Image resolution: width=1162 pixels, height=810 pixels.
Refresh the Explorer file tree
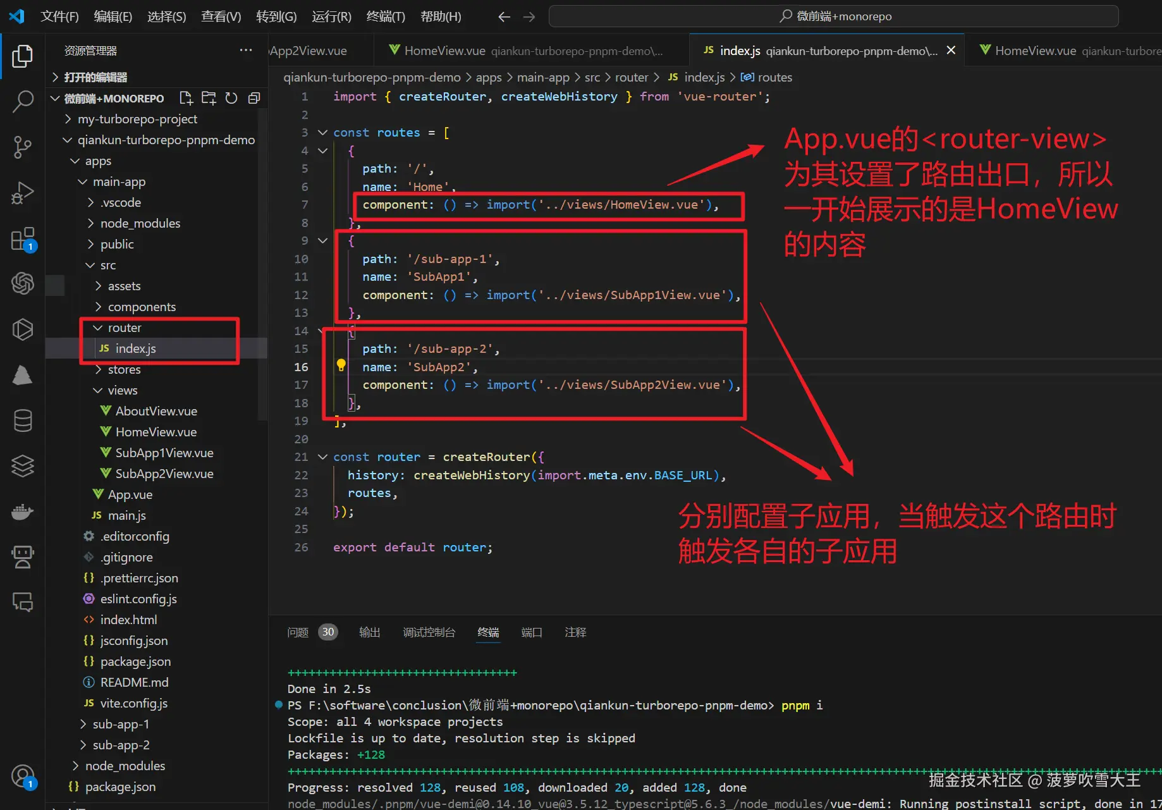point(231,98)
